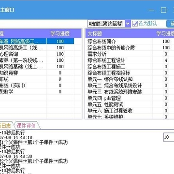
Task: Select the 综合布线简介 row
Action: (130, 42)
